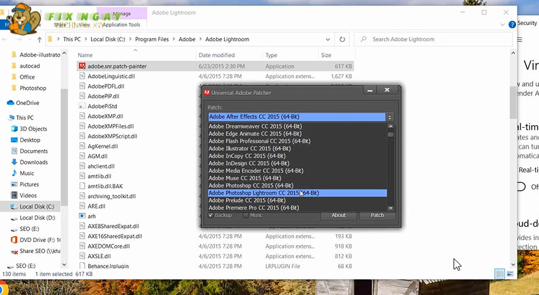
Task: Open the Videos sidebar icon
Action: click(14, 195)
